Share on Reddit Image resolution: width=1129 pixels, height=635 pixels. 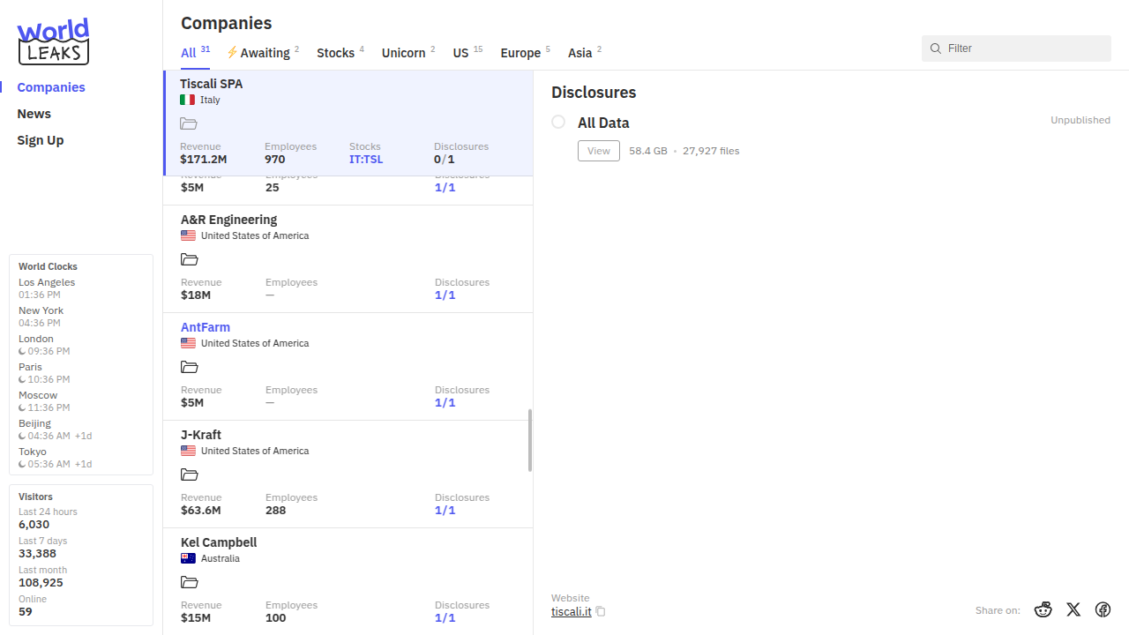click(x=1043, y=609)
